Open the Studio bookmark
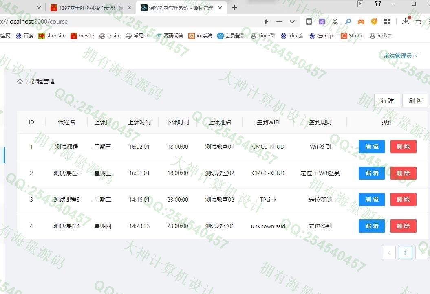The image size is (430, 294). 352,35
